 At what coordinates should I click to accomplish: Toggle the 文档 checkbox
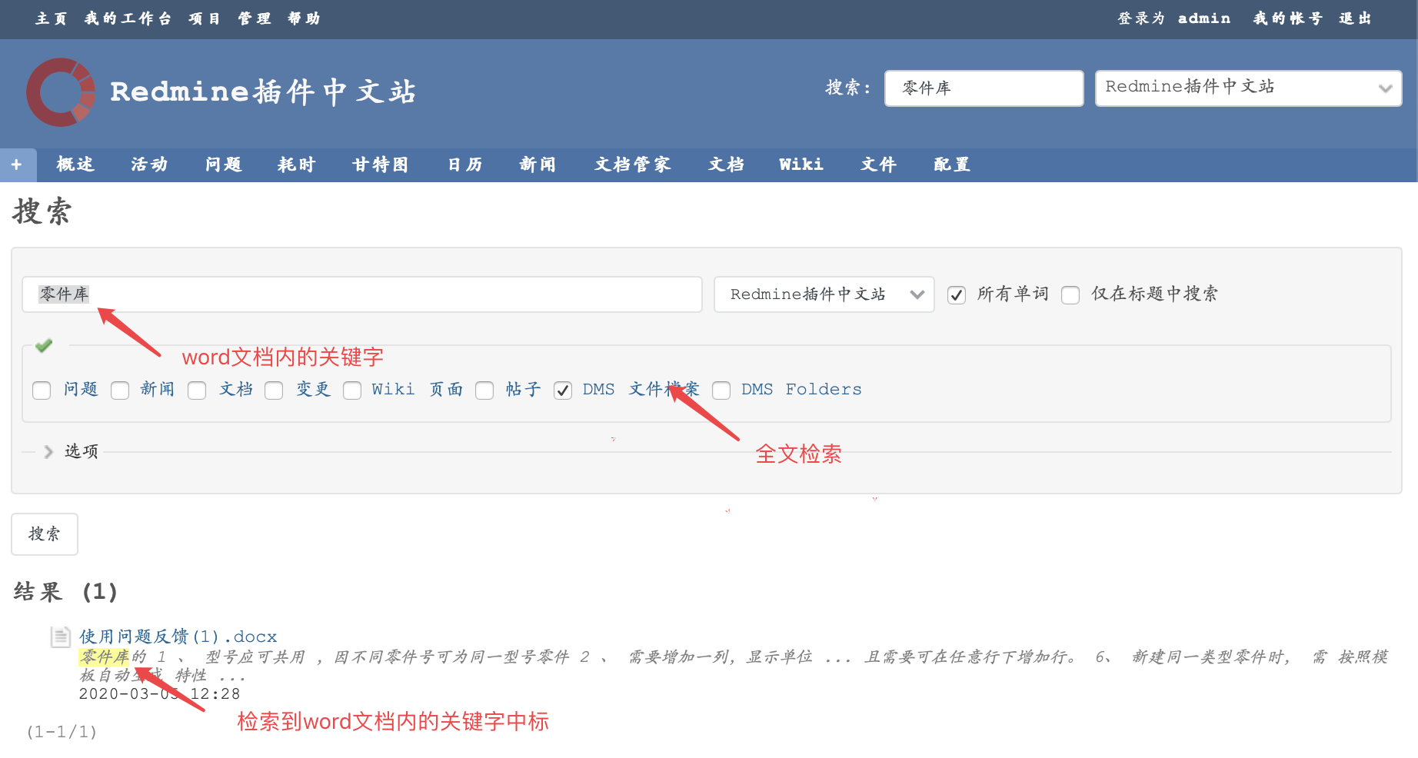[198, 391]
